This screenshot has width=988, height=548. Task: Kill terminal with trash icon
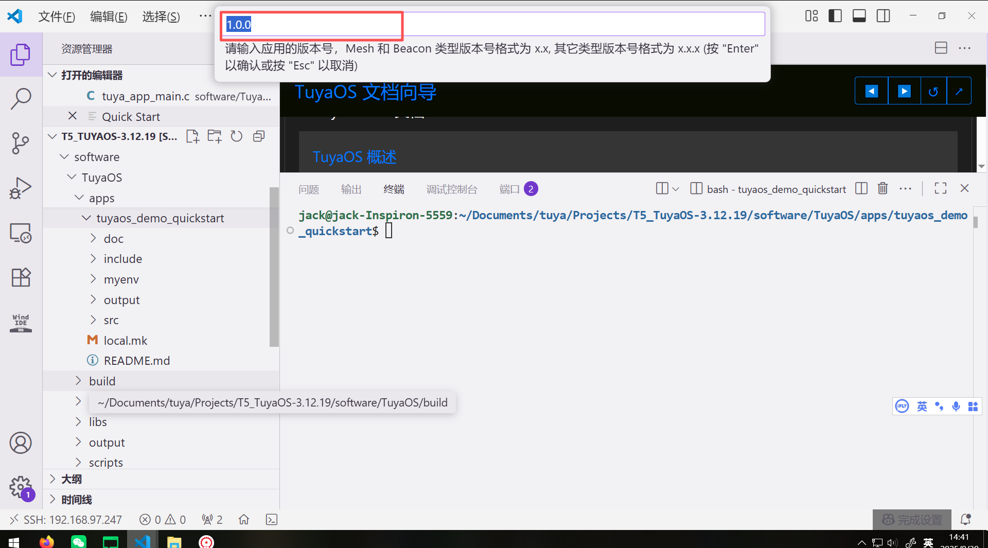(883, 188)
